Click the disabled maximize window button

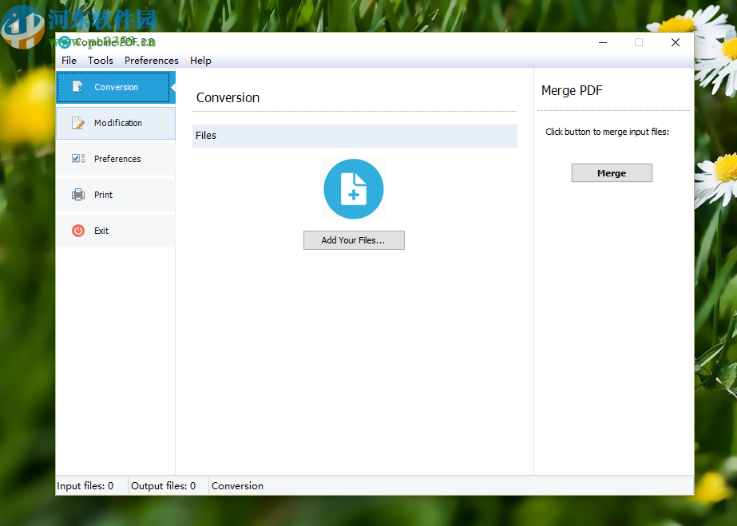(639, 42)
